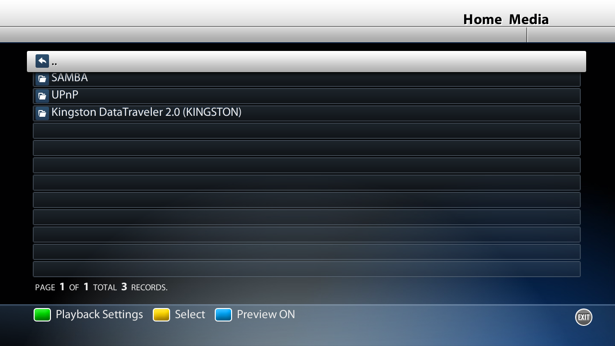Click the round EXIT icon

[x=584, y=317]
